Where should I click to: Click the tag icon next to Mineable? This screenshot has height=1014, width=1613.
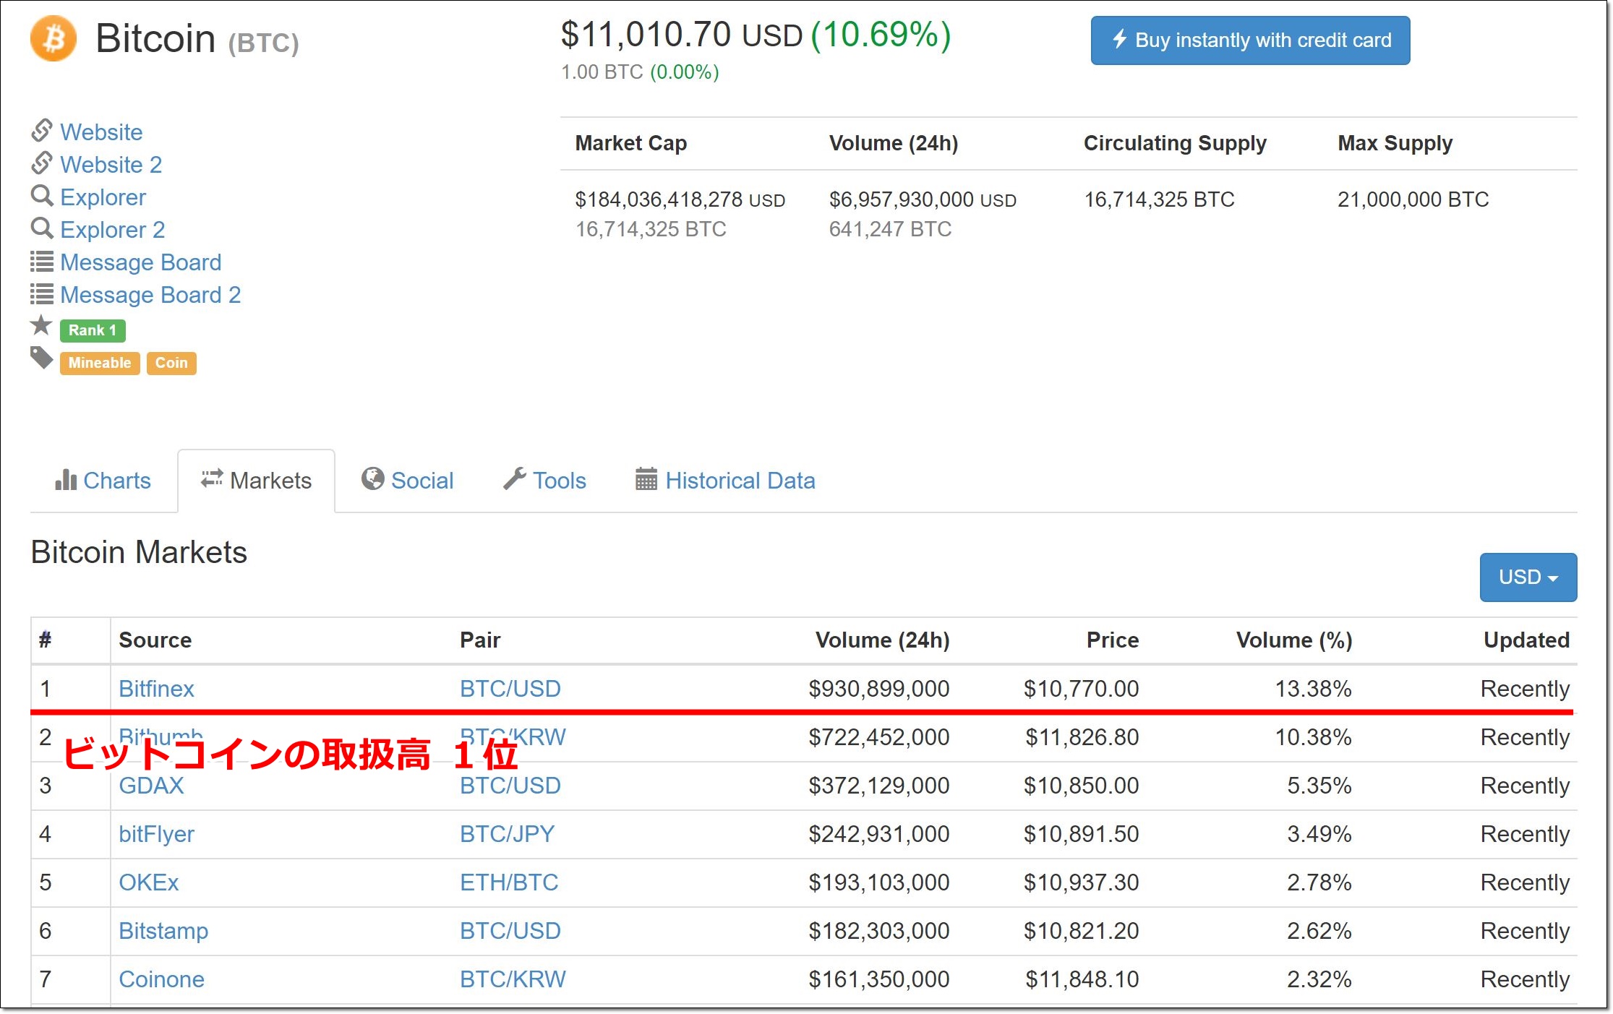[x=42, y=358]
